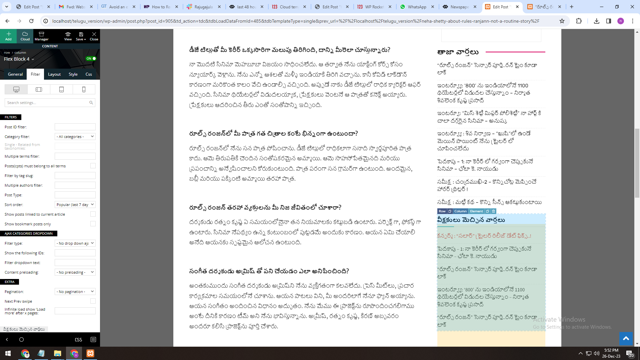The height and width of the screenshot is (360, 640).
Task: Close the composer with the Close icon
Action: click(94, 36)
